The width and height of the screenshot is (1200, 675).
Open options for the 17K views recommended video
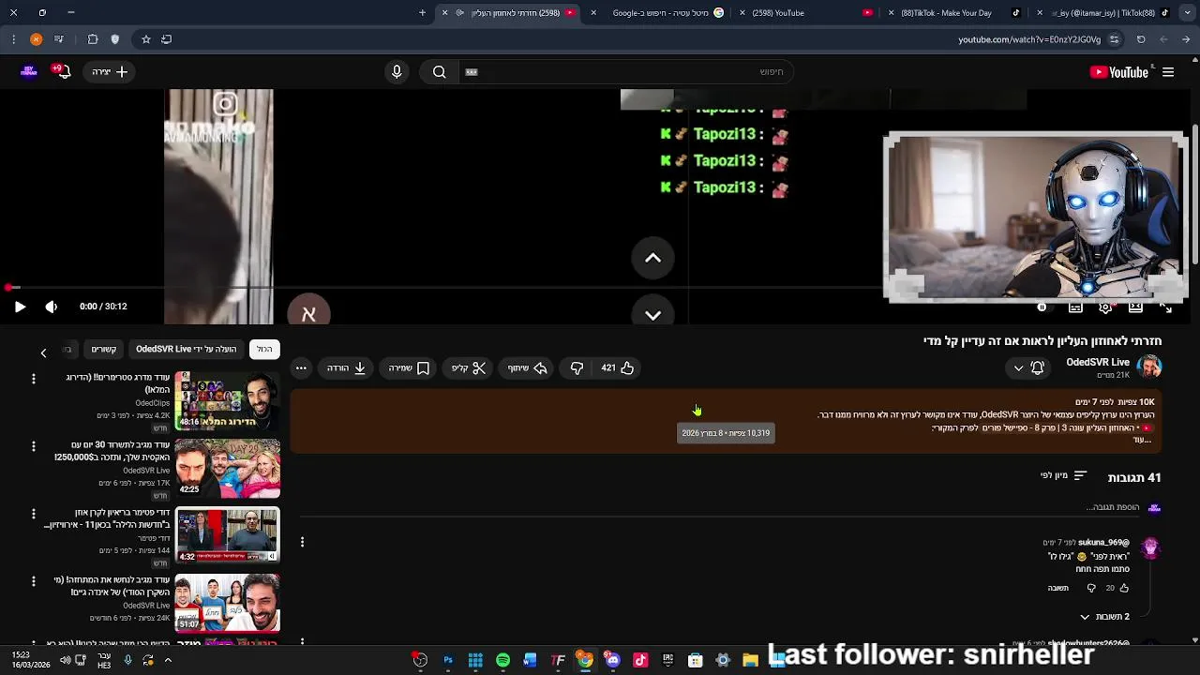[34, 446]
